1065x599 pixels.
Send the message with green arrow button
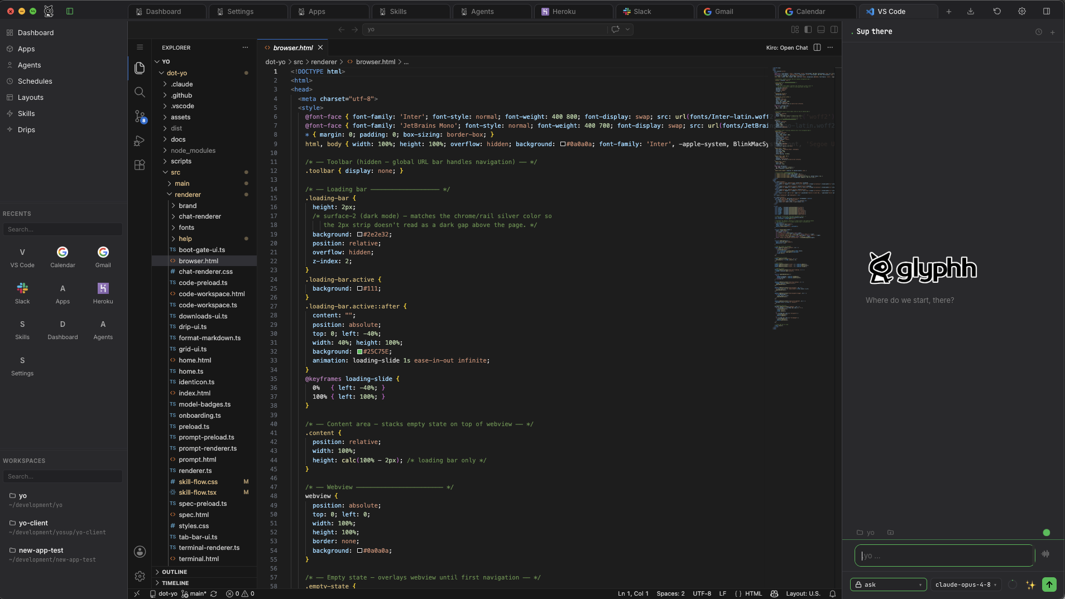click(1049, 584)
